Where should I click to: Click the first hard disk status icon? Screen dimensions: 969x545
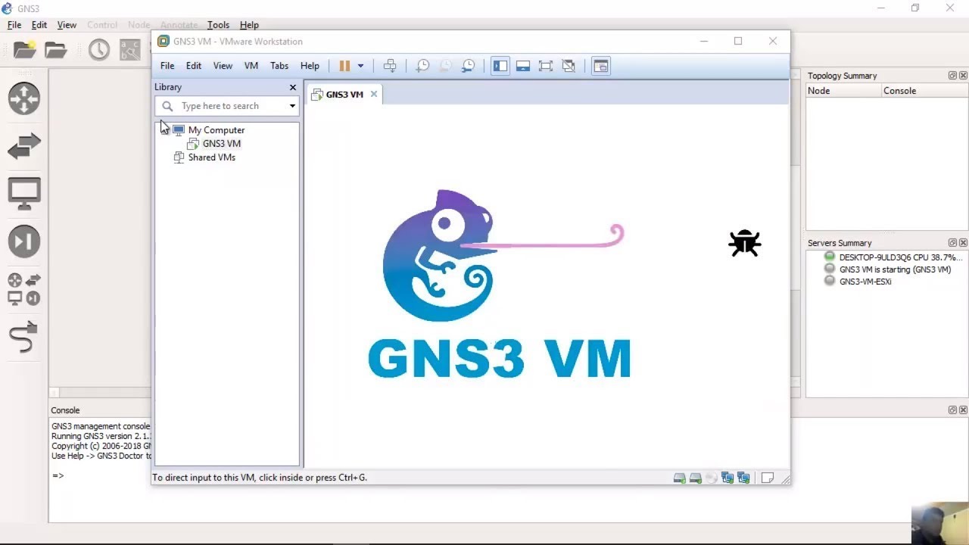click(680, 478)
